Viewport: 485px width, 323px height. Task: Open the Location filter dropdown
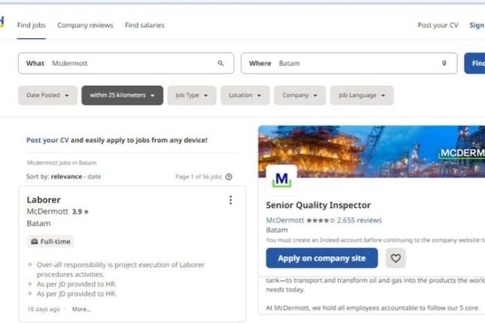point(245,95)
